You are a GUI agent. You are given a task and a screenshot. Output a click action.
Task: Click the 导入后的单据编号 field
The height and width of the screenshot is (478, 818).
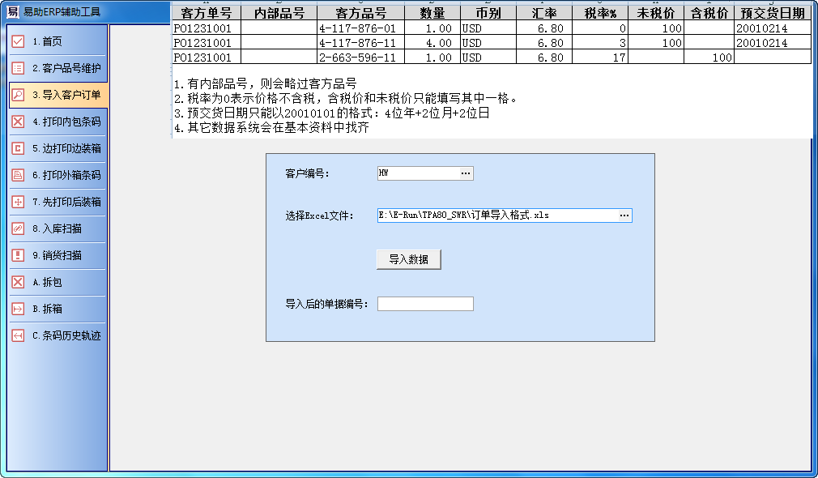(426, 304)
